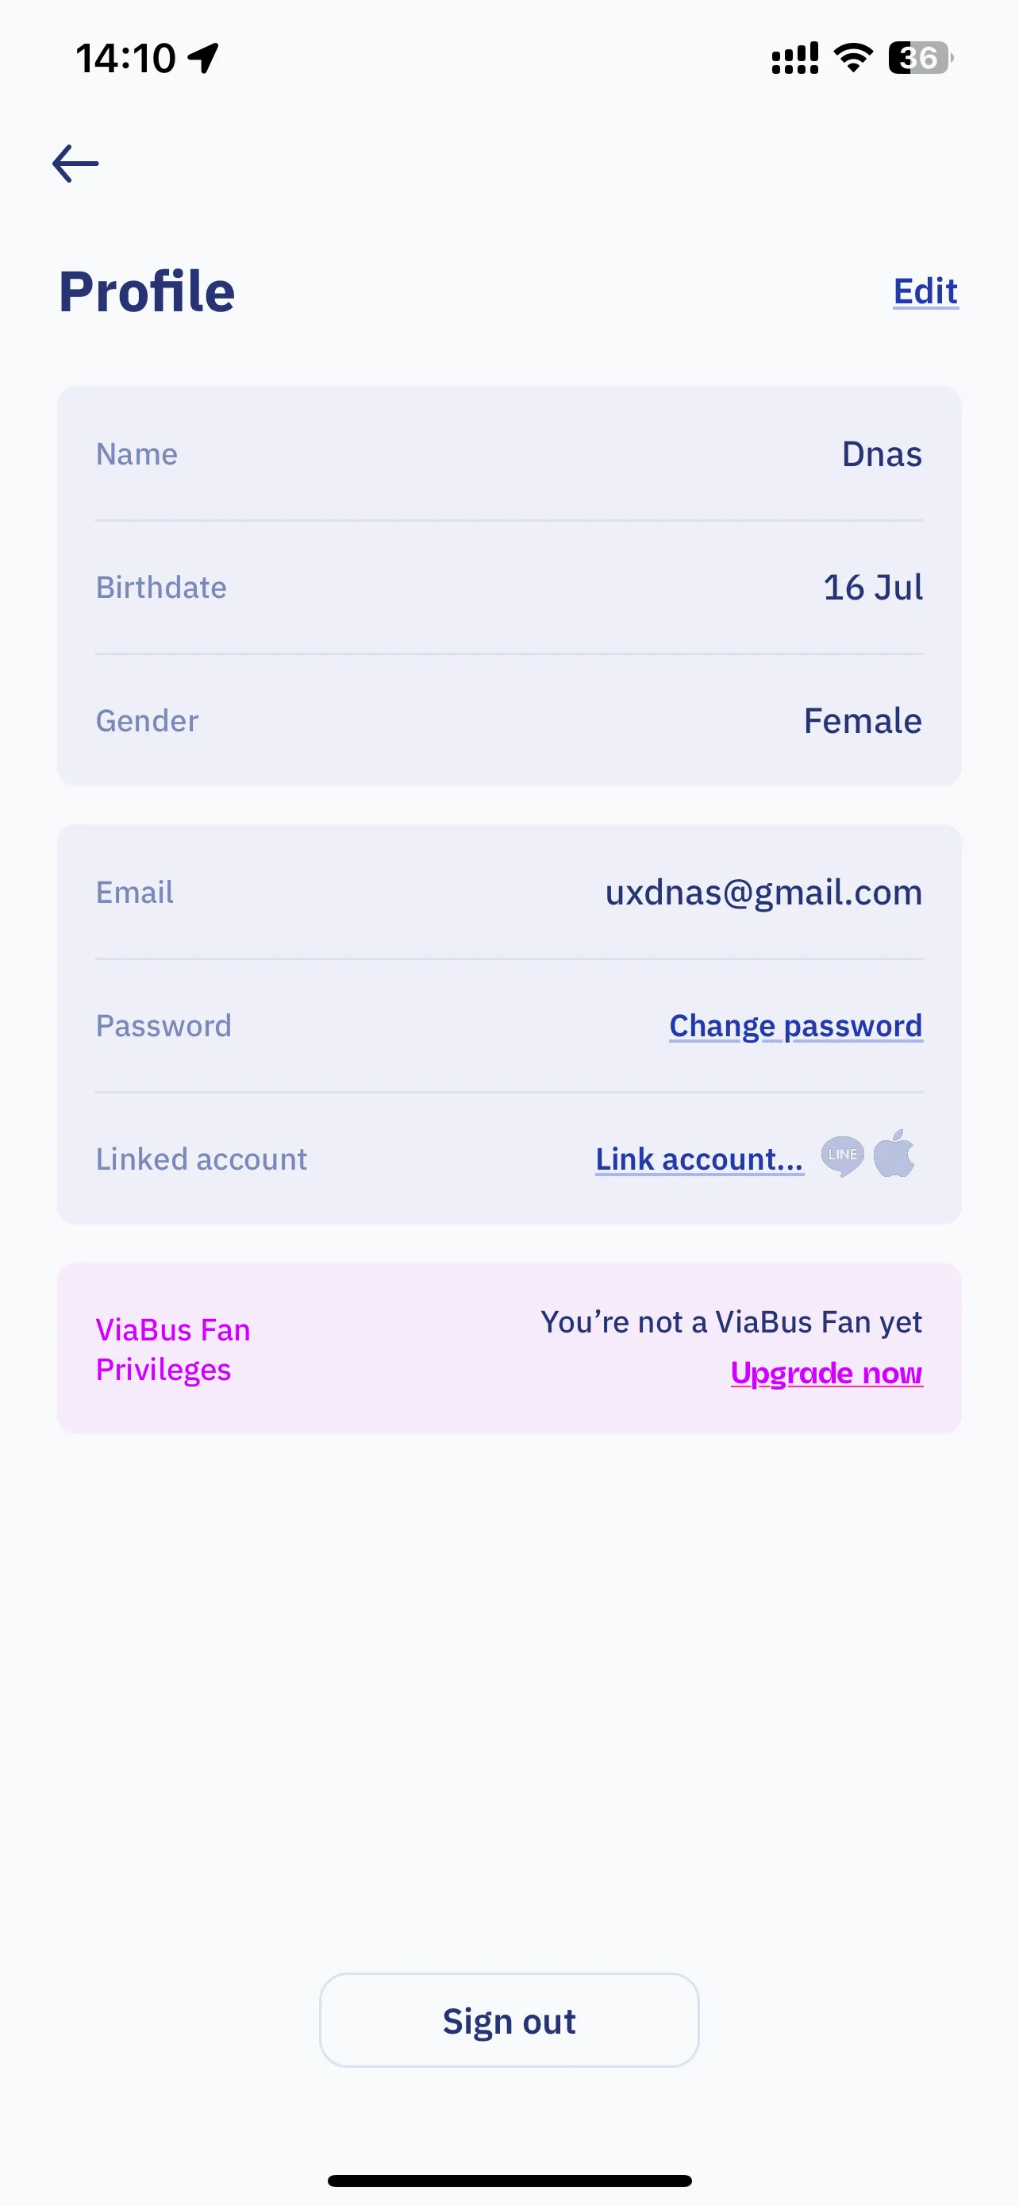Tap the home indicator bar at bottom
The height and width of the screenshot is (2206, 1019).
(x=509, y=2181)
